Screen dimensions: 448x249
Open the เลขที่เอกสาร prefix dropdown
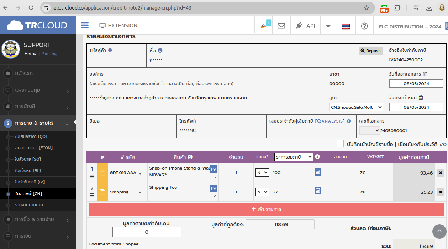coord(369,131)
